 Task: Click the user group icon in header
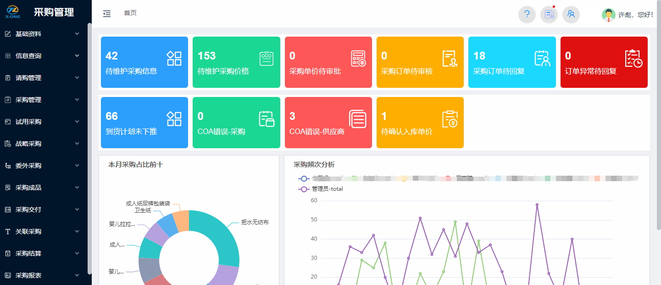click(571, 14)
